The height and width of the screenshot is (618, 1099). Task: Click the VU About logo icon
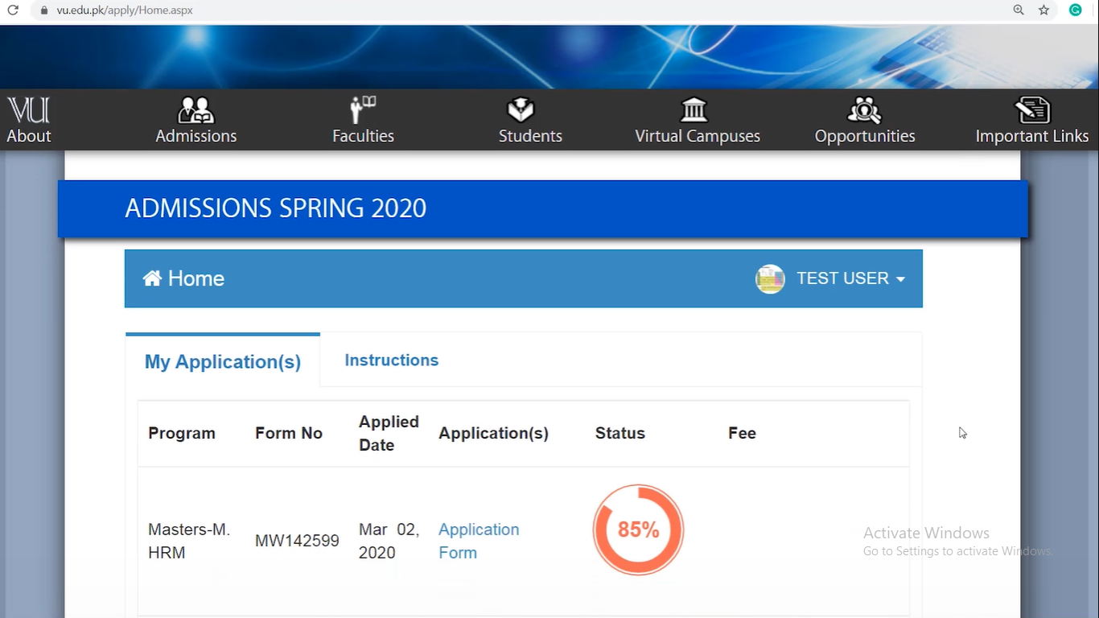[x=29, y=110]
